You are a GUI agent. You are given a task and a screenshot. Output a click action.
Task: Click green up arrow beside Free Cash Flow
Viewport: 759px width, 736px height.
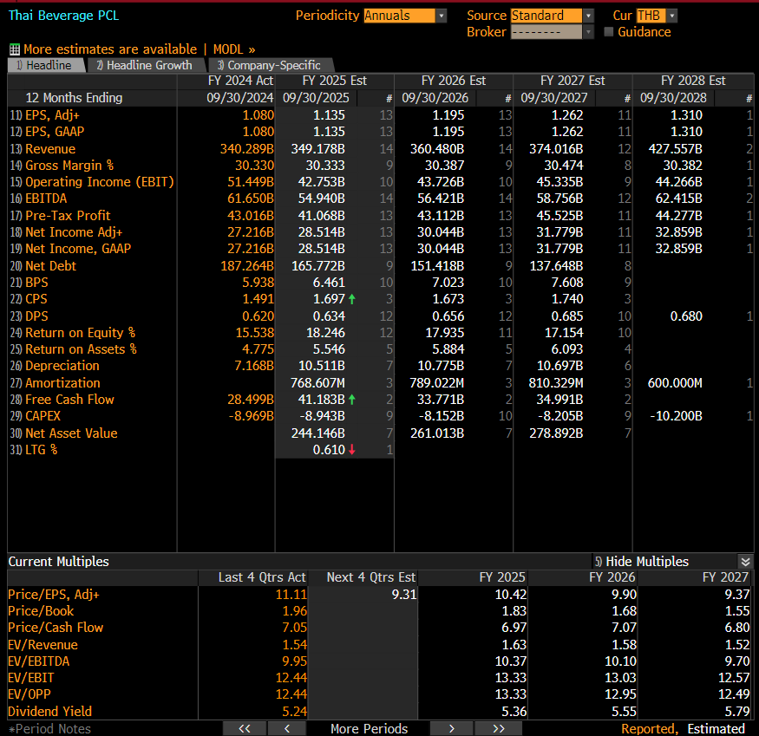(352, 400)
